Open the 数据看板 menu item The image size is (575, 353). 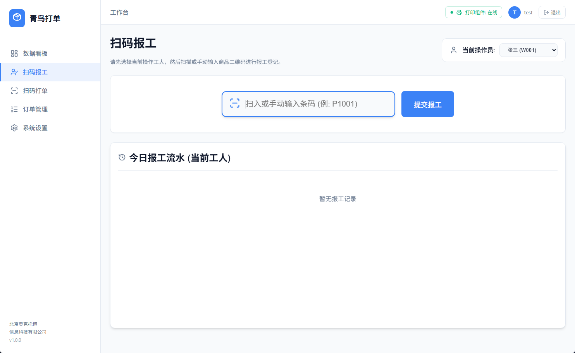tap(50, 53)
